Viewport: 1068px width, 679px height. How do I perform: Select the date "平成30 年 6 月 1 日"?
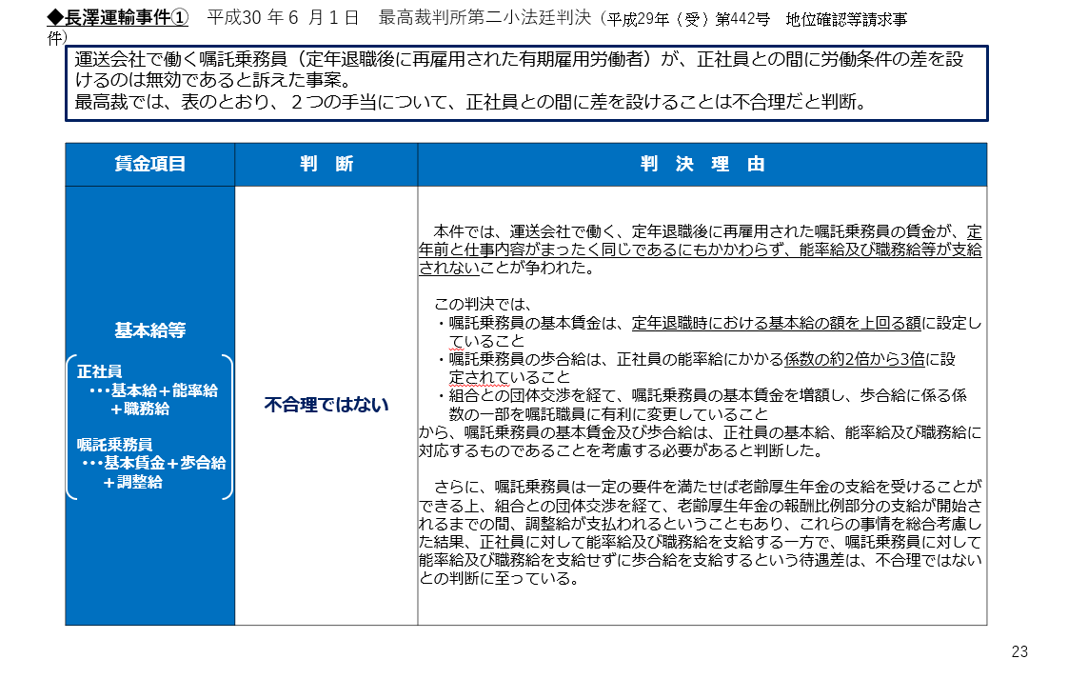coord(283,18)
